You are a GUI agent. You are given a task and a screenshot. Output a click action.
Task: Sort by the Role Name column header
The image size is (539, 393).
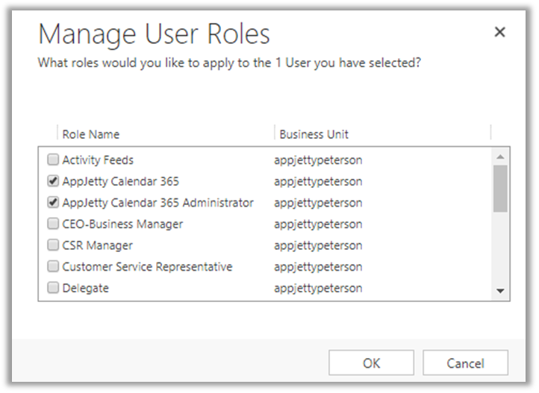(x=90, y=134)
